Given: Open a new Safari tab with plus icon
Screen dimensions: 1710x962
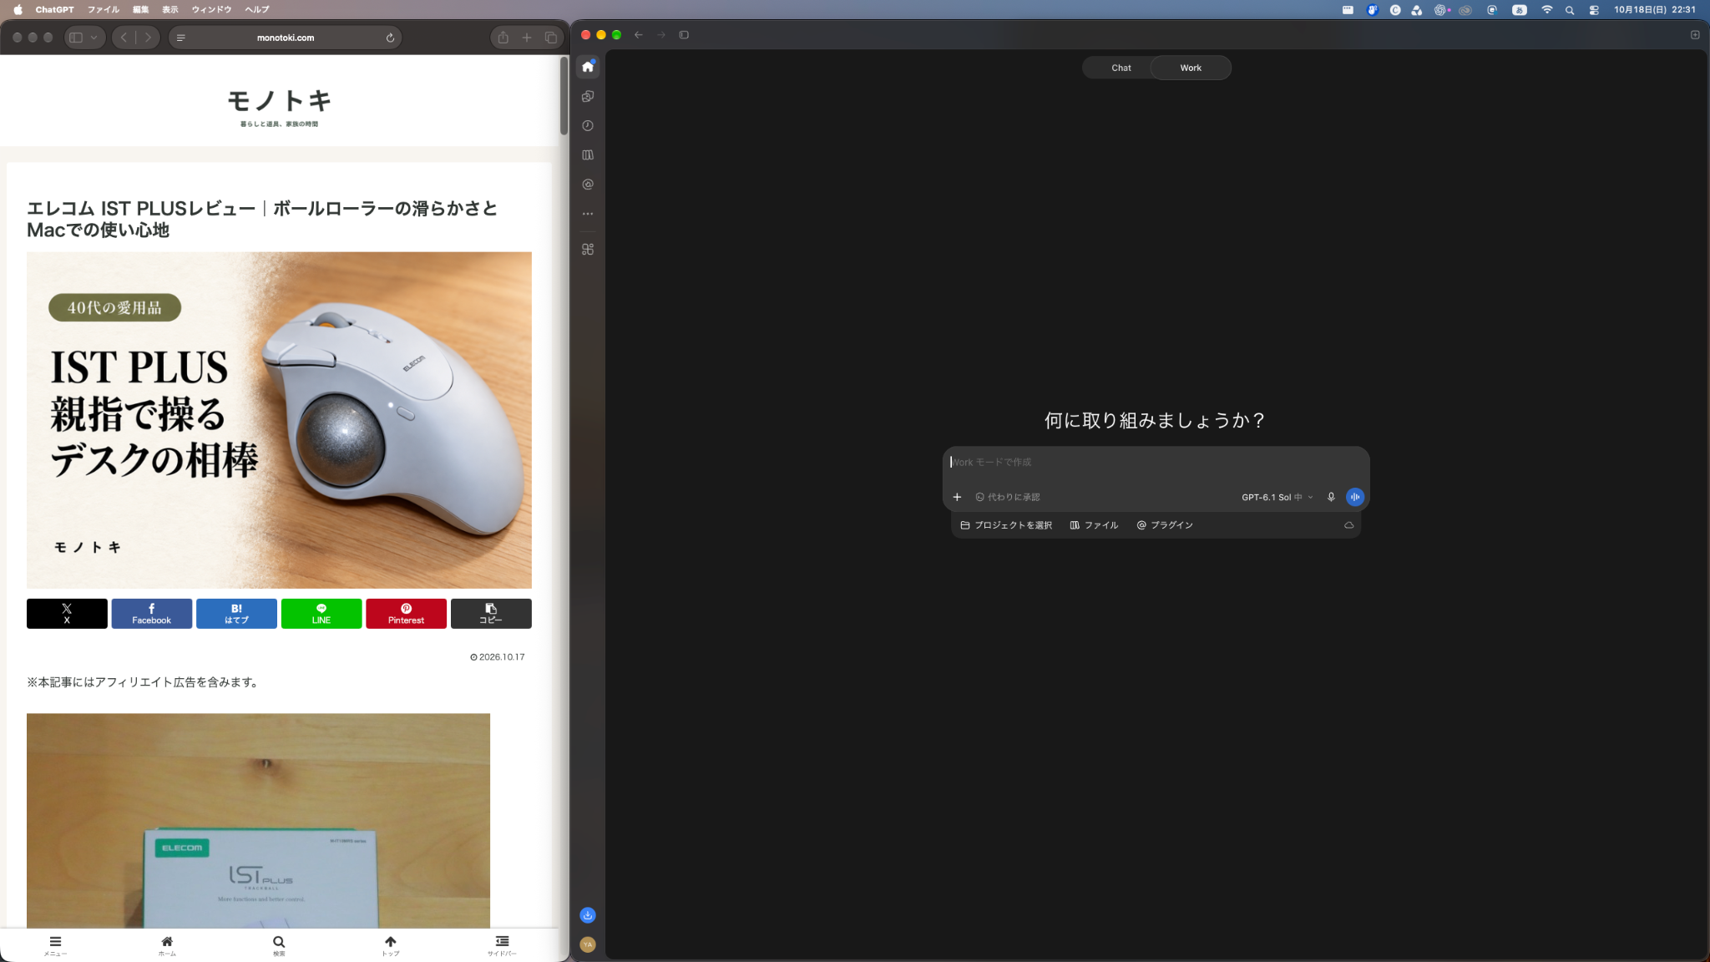Looking at the screenshot, I should coord(527,38).
